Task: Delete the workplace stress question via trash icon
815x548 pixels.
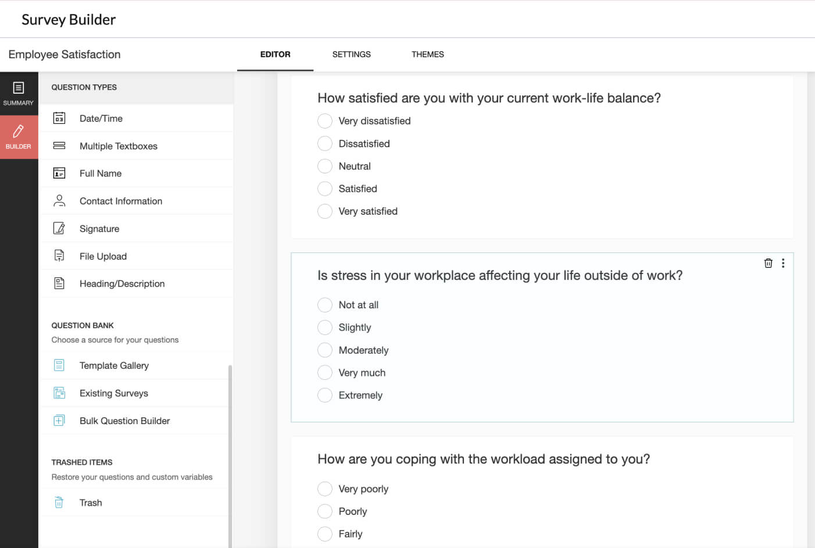Action: click(x=768, y=263)
